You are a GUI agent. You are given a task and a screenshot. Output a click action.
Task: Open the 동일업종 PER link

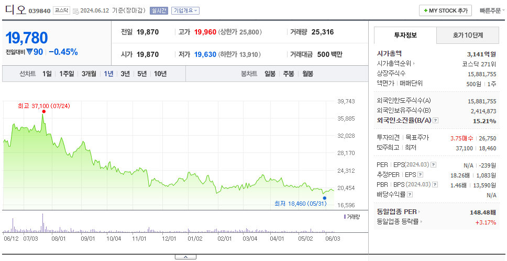point(396,212)
